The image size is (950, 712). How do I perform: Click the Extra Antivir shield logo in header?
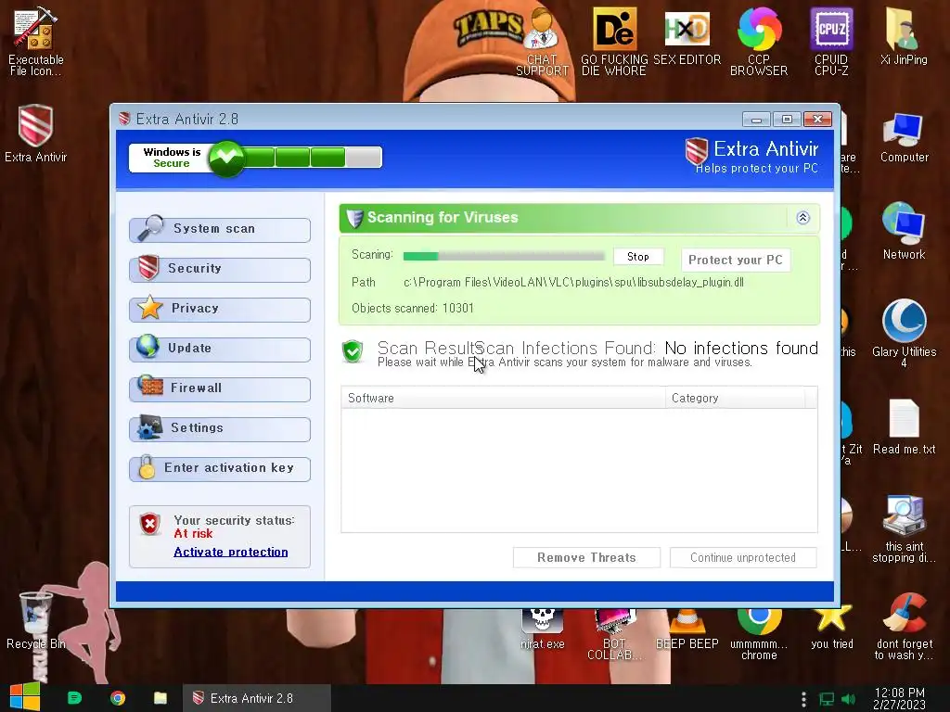click(x=696, y=151)
